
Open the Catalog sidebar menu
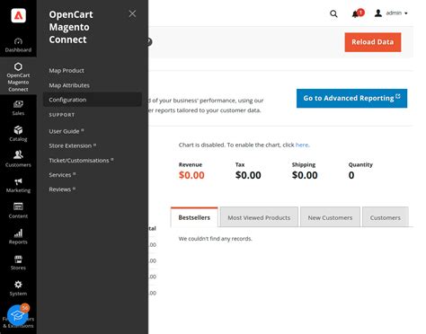(x=18, y=134)
